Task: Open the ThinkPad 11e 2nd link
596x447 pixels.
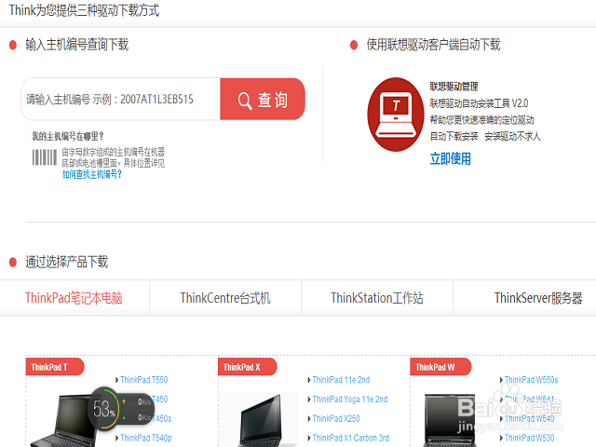Action: pos(341,380)
